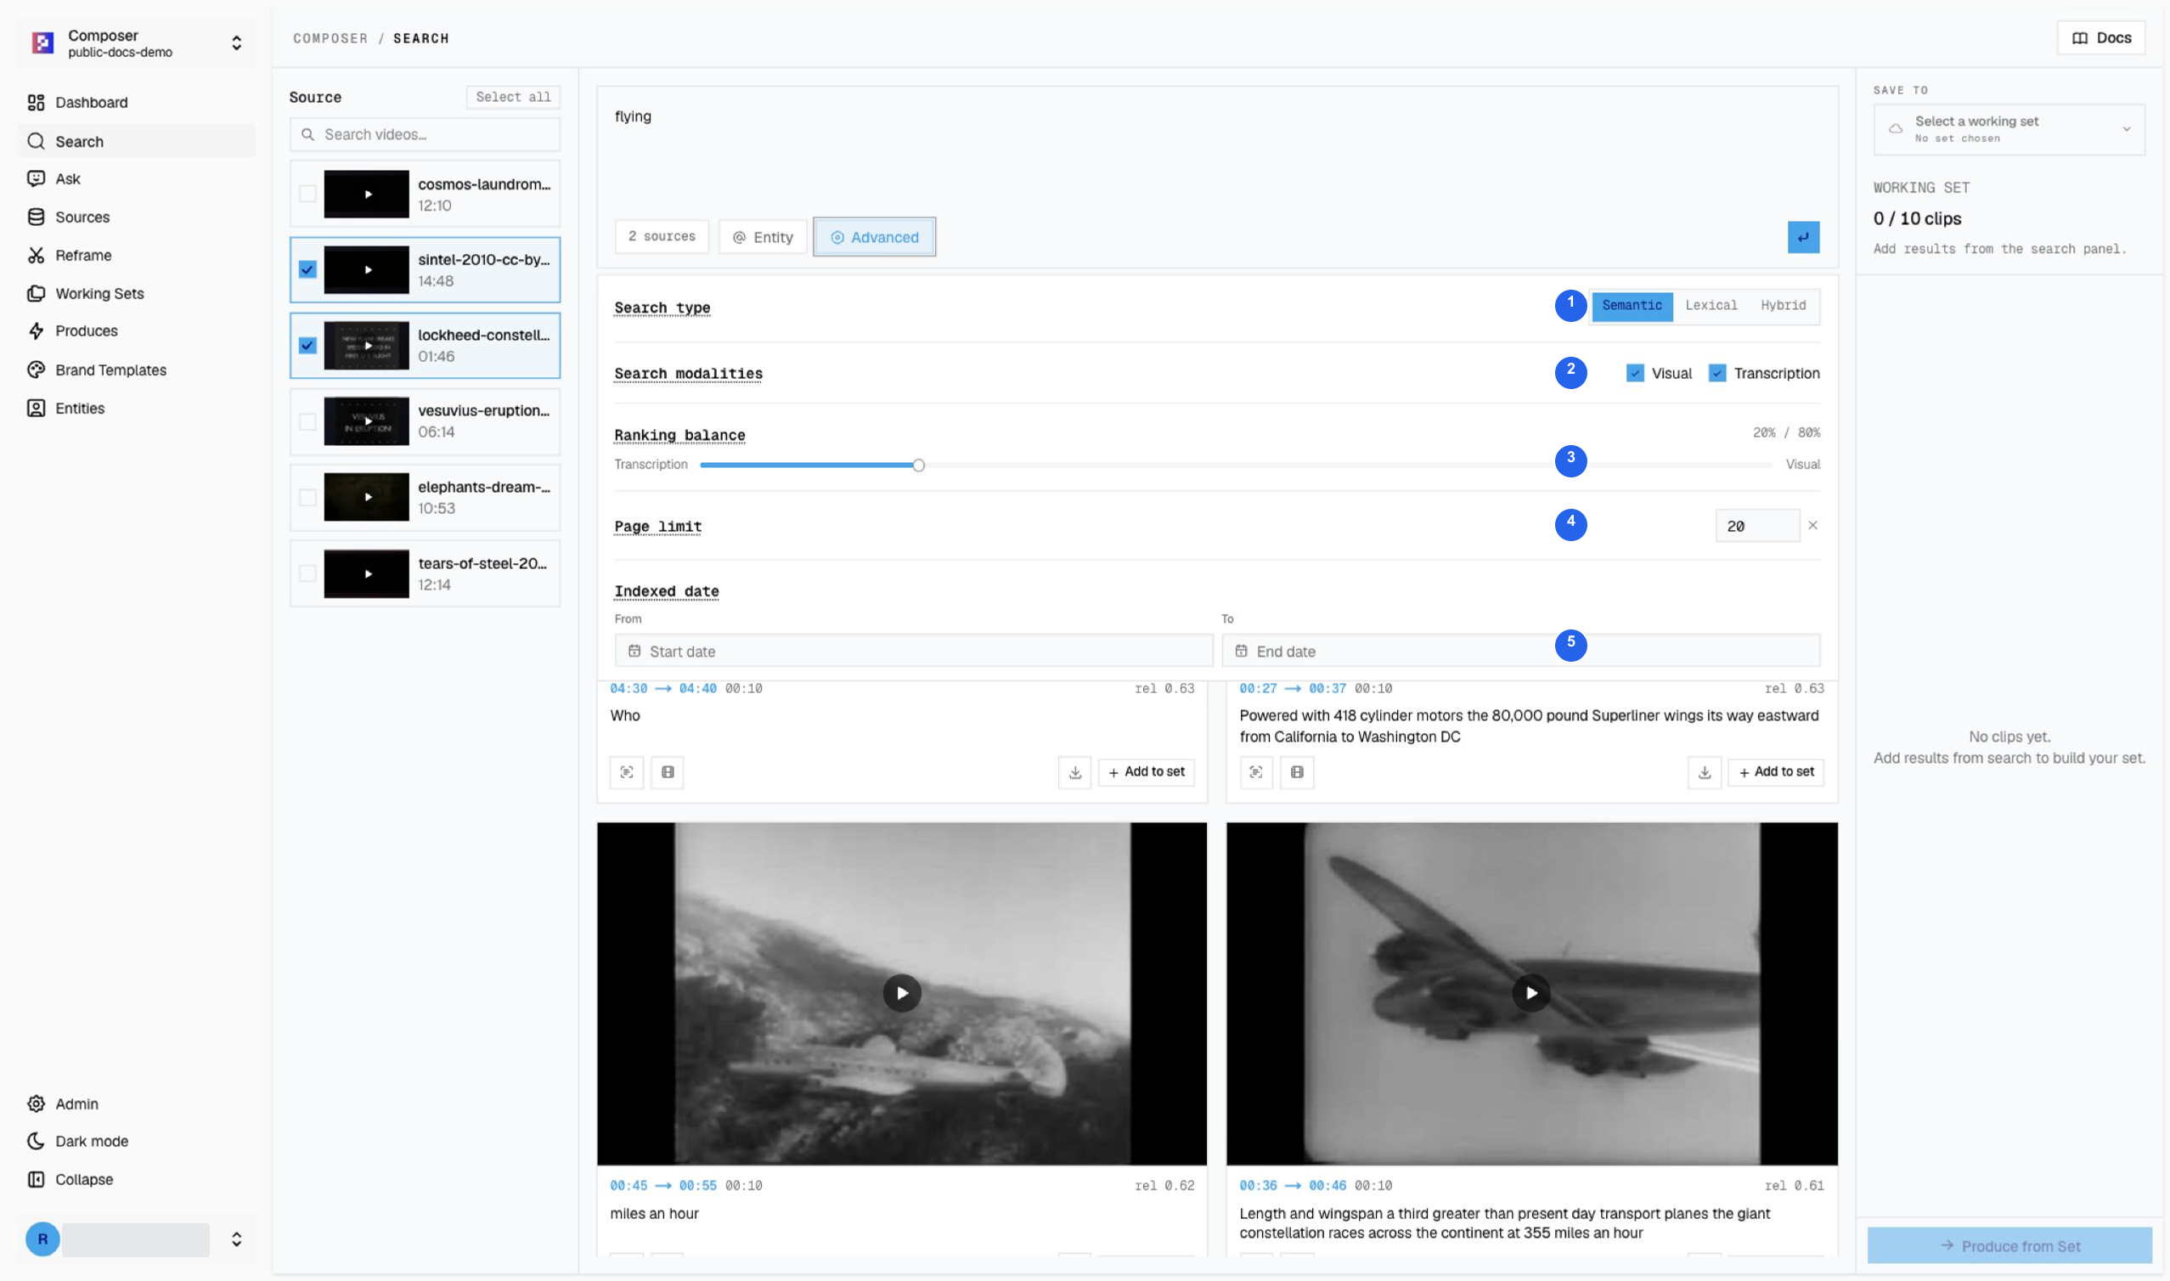The height and width of the screenshot is (1281, 2170).
Task: Play the close-up airplane clip
Action: pos(1530,993)
